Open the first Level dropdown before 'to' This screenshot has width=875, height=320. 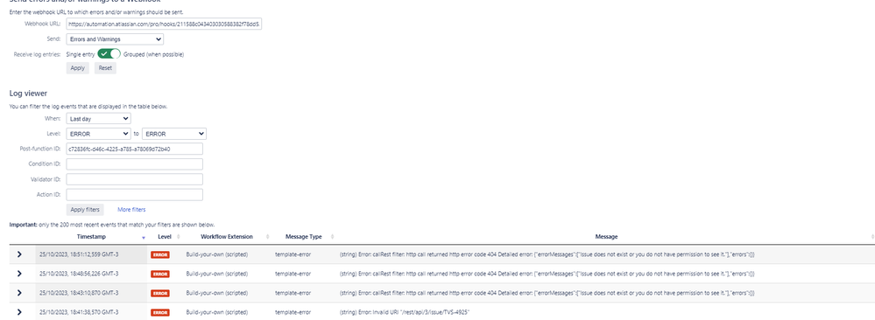(98, 134)
